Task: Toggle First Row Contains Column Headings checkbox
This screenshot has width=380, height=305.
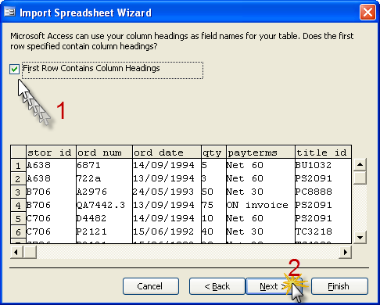Action: (x=14, y=69)
